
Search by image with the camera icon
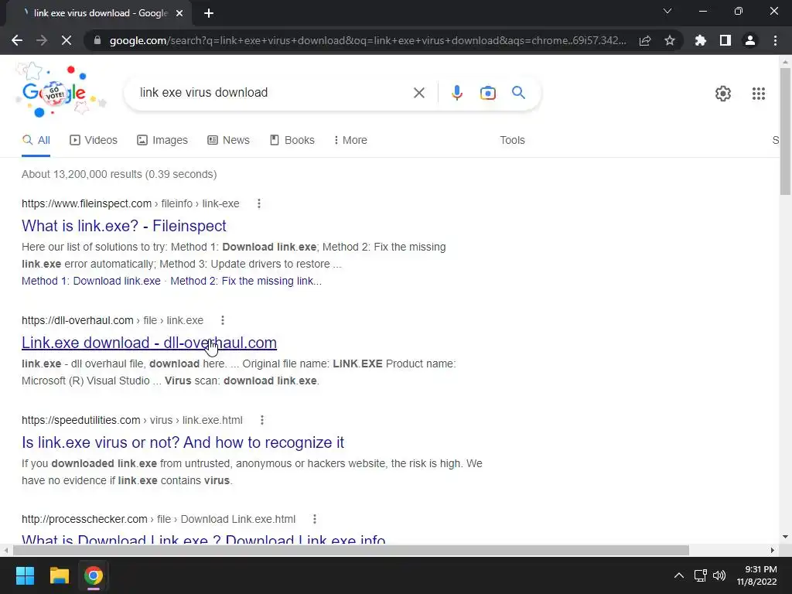click(487, 93)
